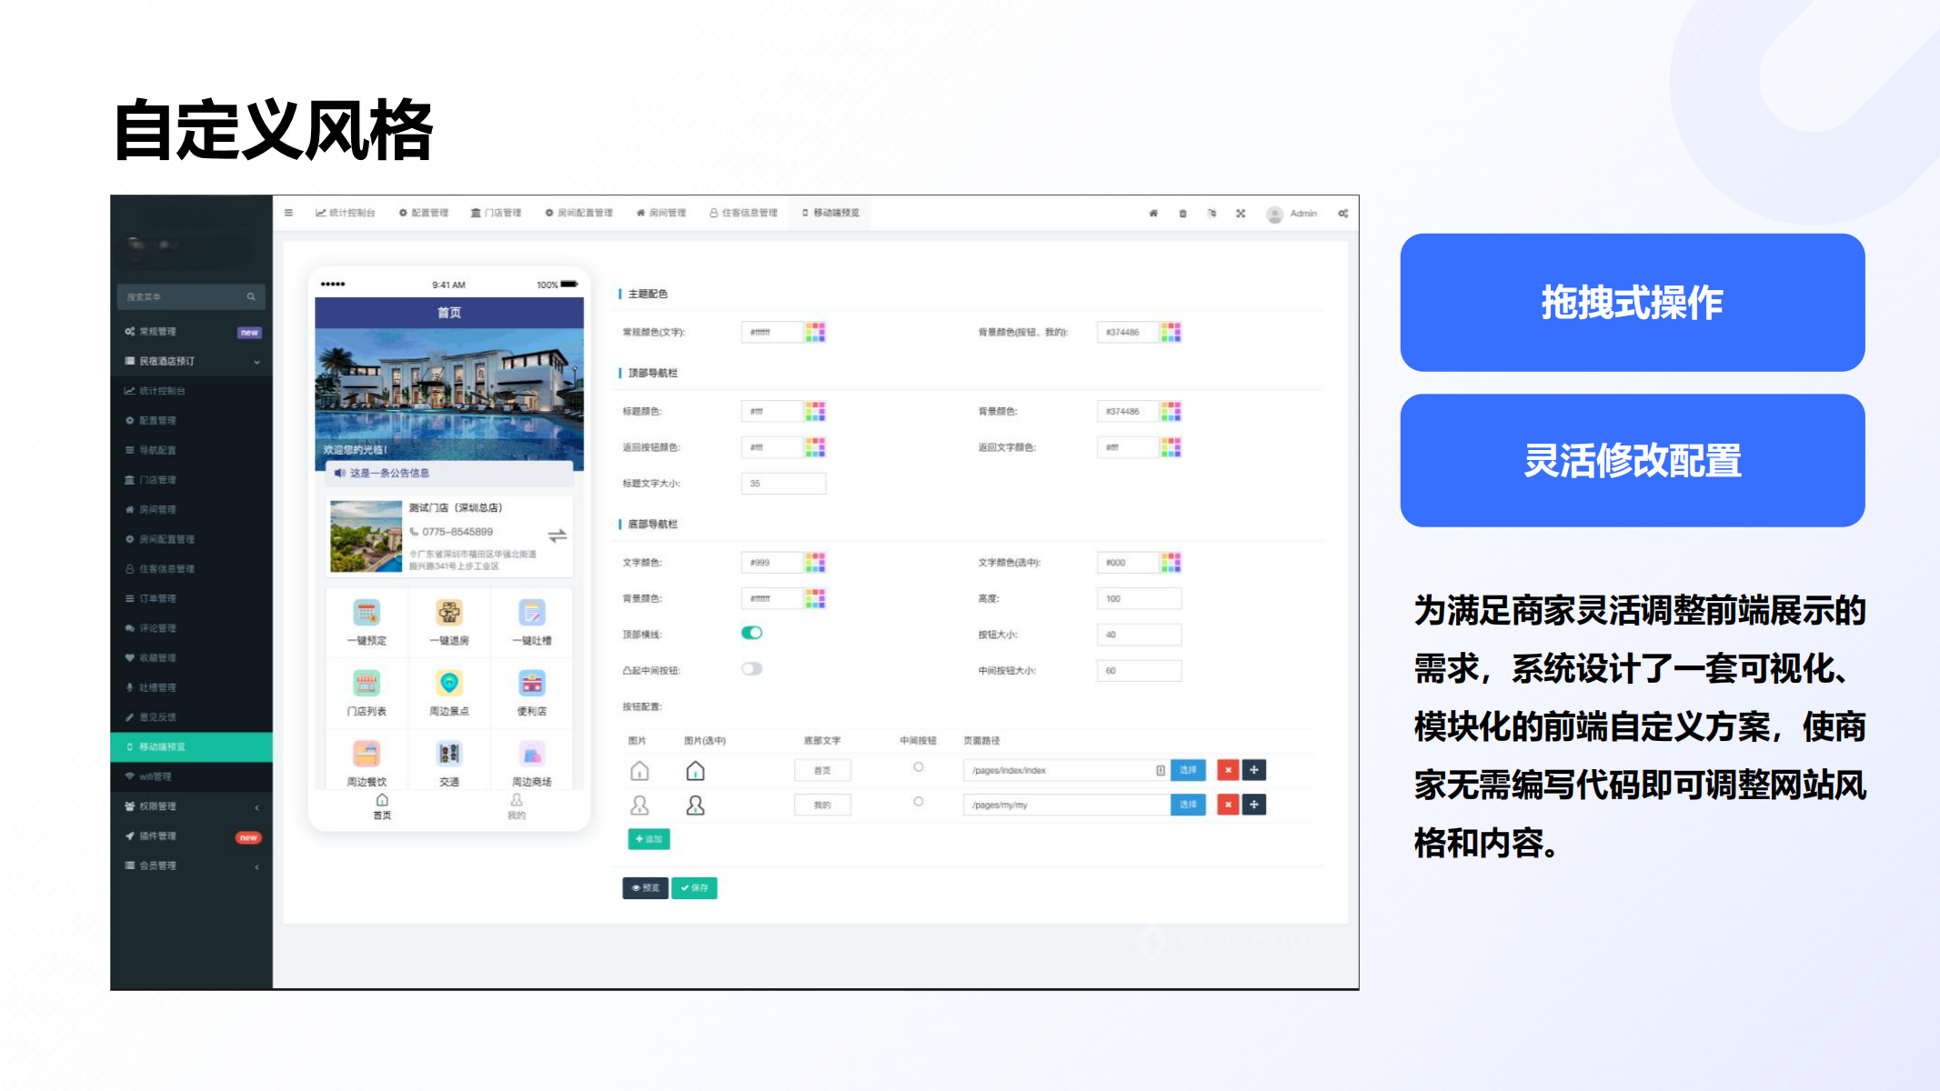Enable the 凸起中间按钮 toggle switch
This screenshot has height=1091, width=1940.
(x=751, y=669)
